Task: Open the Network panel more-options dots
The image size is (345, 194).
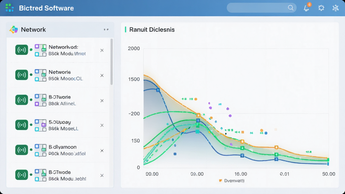Action: (x=106, y=30)
